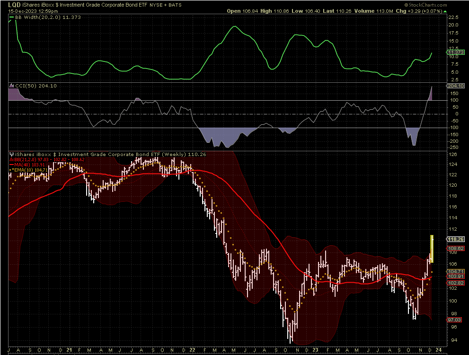The height and width of the screenshot is (355, 469).
Task: Click the 22.5 label on the BB Width axis
Action: pos(453,17)
